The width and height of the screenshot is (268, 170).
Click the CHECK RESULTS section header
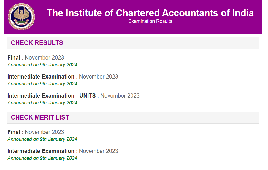[x=37, y=43]
